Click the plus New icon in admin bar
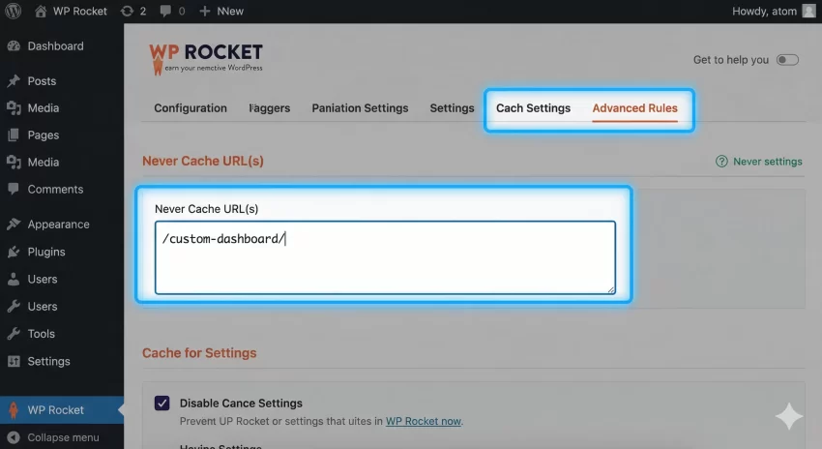 [x=204, y=11]
